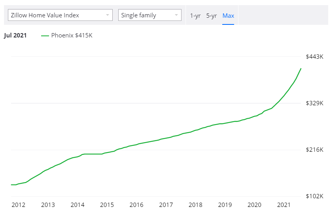This screenshot has height=216, width=331.
Task: Choose the Max time range tab
Action: tap(228, 16)
